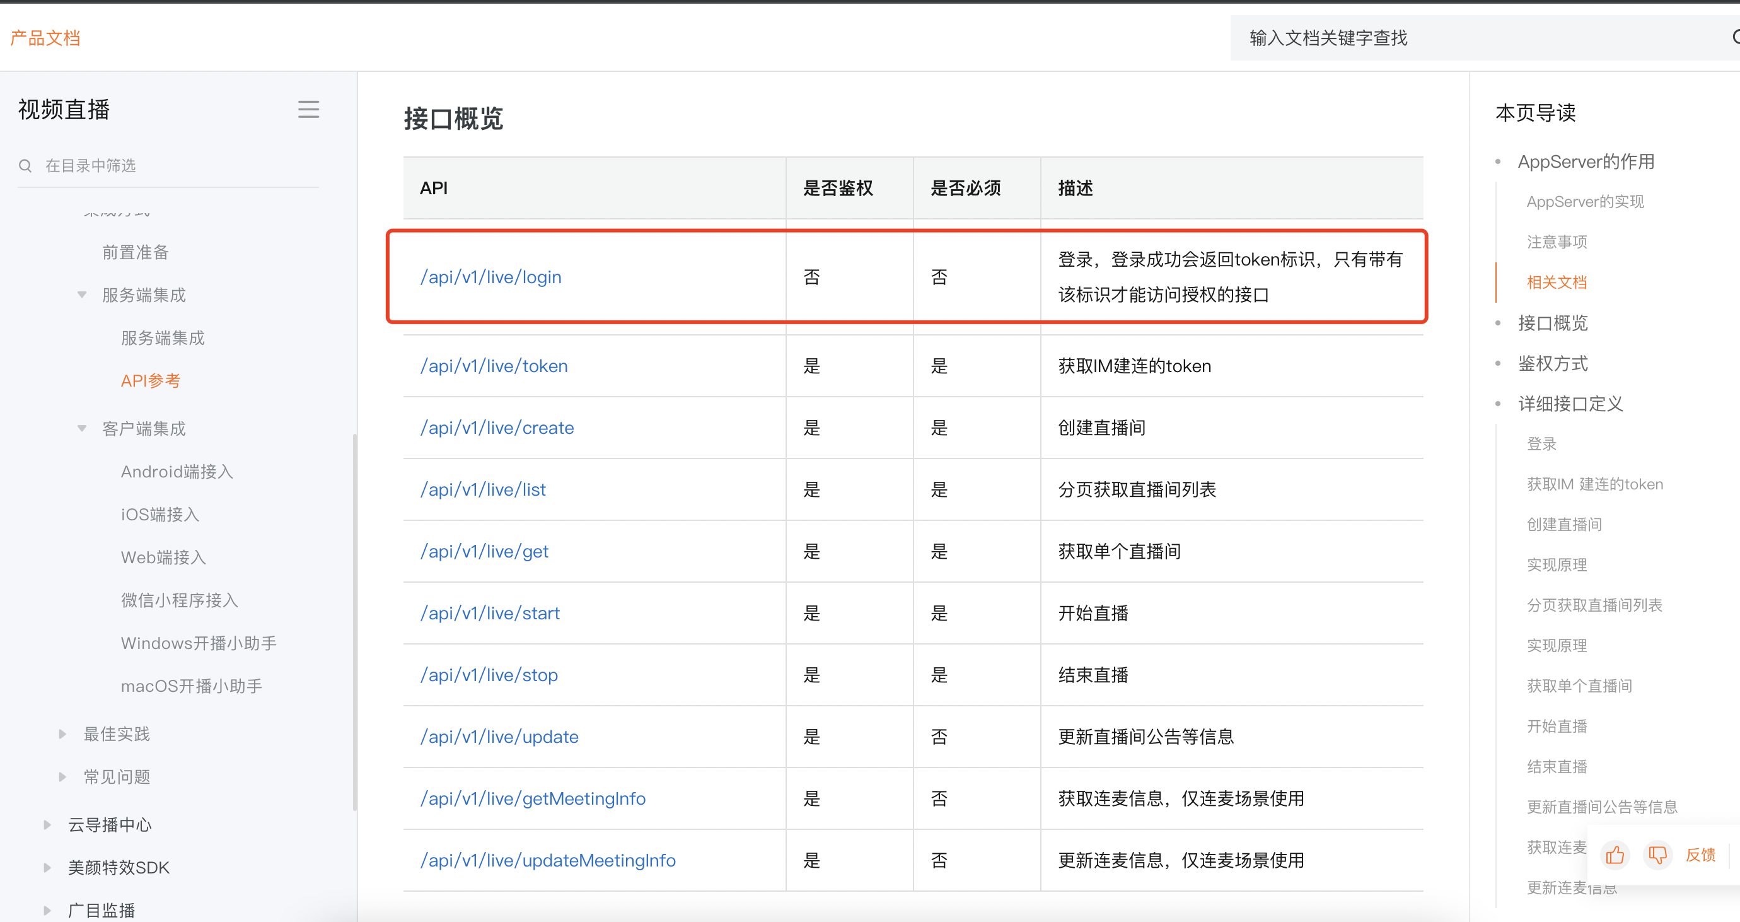
Task: Expand the 广目监播 section arrow
Action: coord(47,911)
